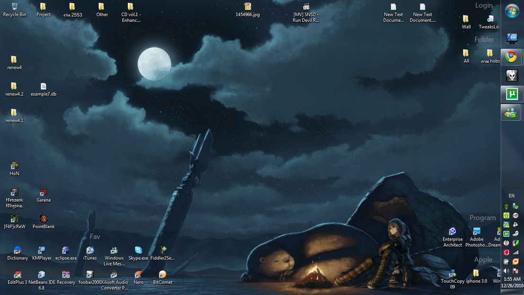Select the renew4.2 folder icon
524x295 pixels.
[x=14, y=89]
